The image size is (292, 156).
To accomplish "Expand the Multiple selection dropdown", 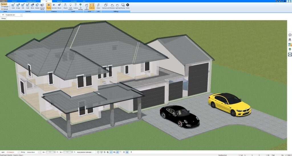I will (9, 7).
